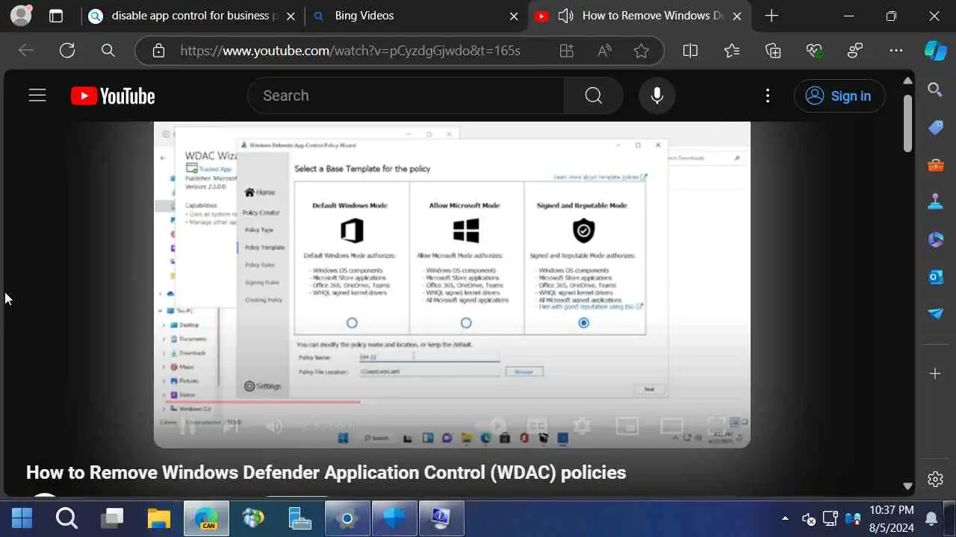The image size is (956, 537).
Task: Close the Bing Videos tab
Action: point(514,16)
